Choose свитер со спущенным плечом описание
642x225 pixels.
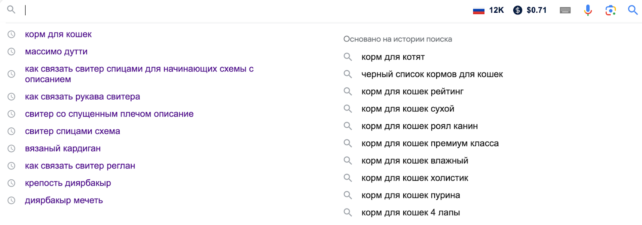click(109, 114)
